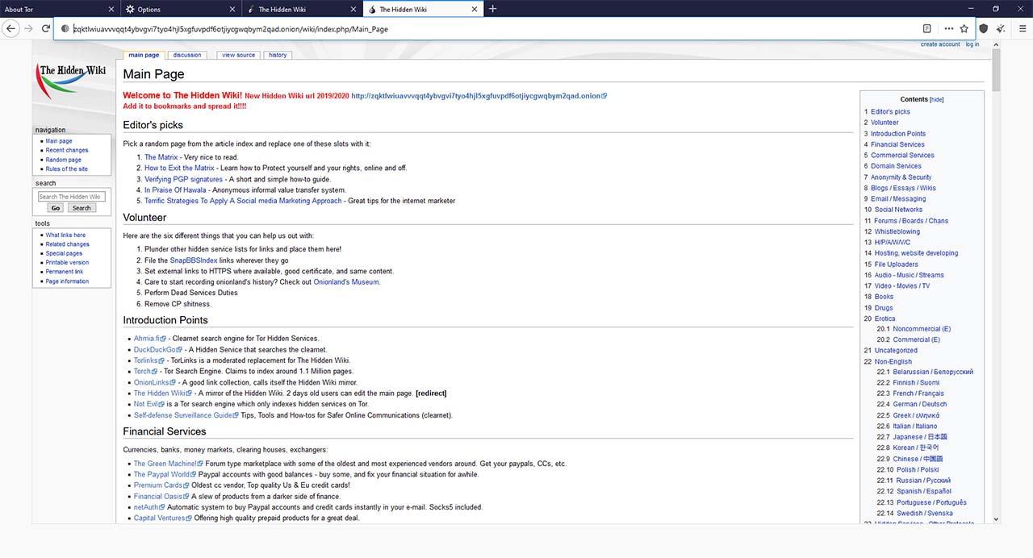Click the Search The Hidden Wiki field
Image resolution: width=1033 pixels, height=558 pixels.
71,197
